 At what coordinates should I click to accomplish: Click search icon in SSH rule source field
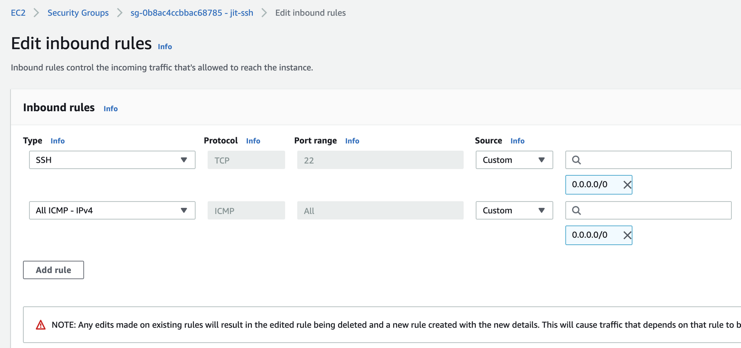coord(576,160)
